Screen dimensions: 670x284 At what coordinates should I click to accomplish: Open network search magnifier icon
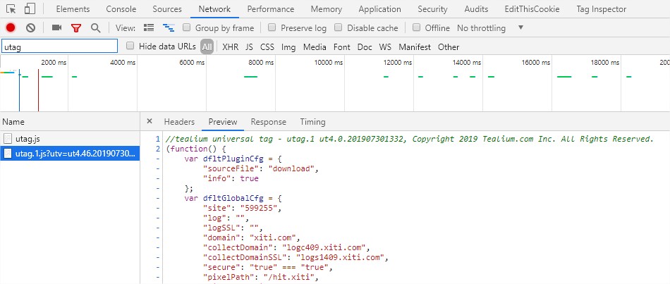95,28
